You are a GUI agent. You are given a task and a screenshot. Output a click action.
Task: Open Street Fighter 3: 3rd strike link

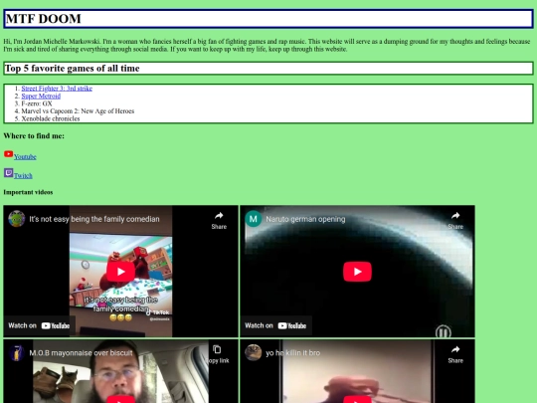pyautogui.click(x=57, y=89)
